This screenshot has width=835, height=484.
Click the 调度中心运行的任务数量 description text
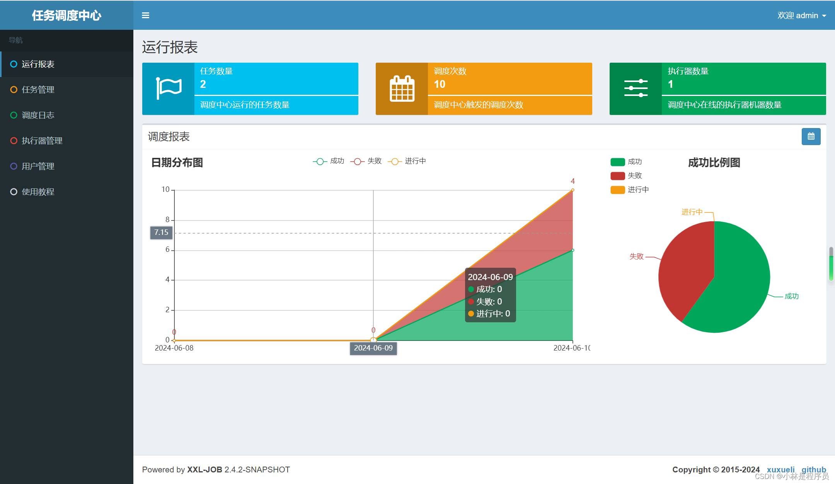(x=245, y=105)
